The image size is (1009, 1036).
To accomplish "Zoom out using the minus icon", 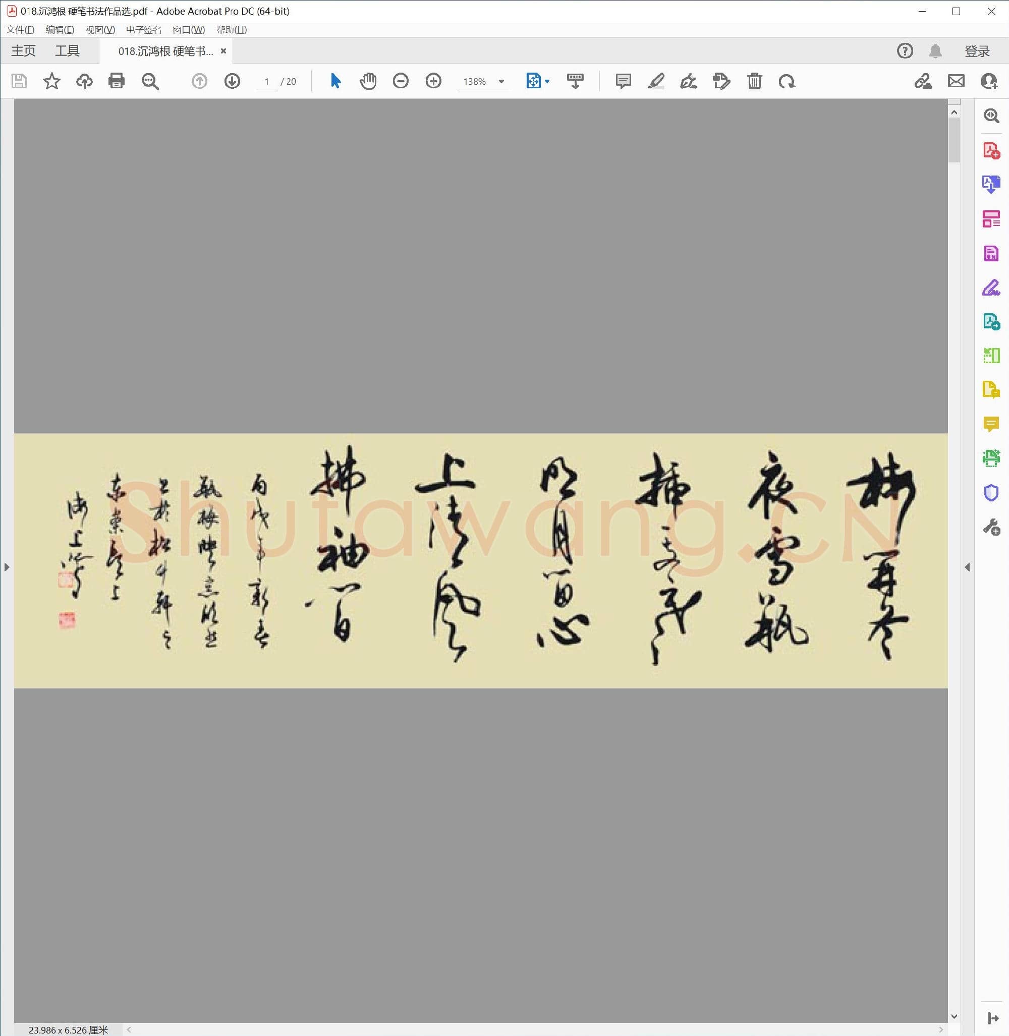I will tap(401, 81).
